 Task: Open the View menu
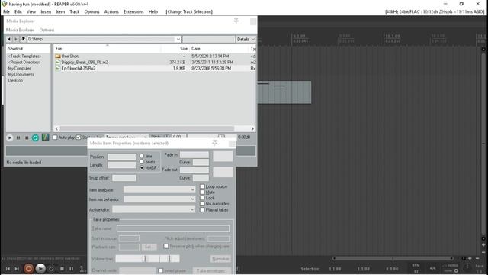pos(31,11)
